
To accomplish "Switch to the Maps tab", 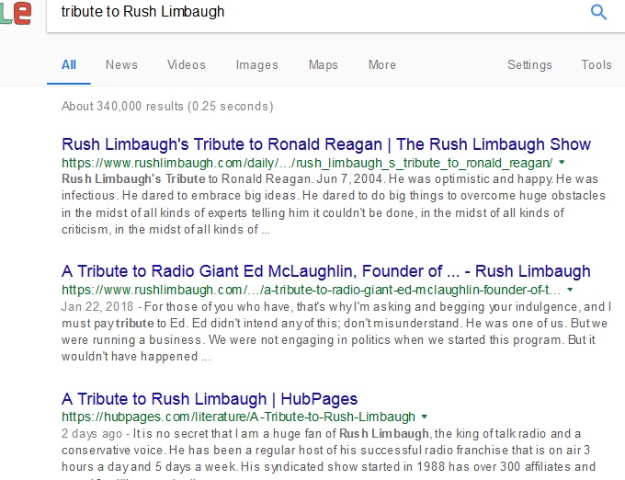I will [x=324, y=65].
